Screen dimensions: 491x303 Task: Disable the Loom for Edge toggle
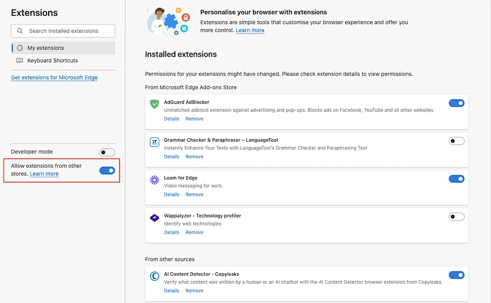click(x=456, y=179)
